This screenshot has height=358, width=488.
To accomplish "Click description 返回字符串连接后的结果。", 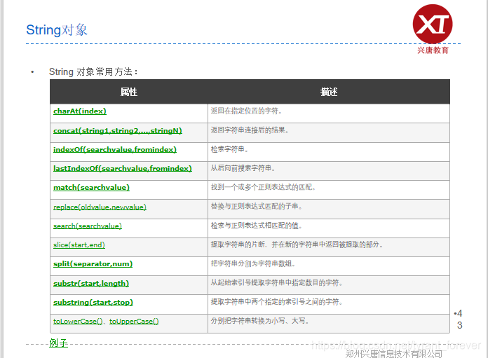I will (250, 130).
